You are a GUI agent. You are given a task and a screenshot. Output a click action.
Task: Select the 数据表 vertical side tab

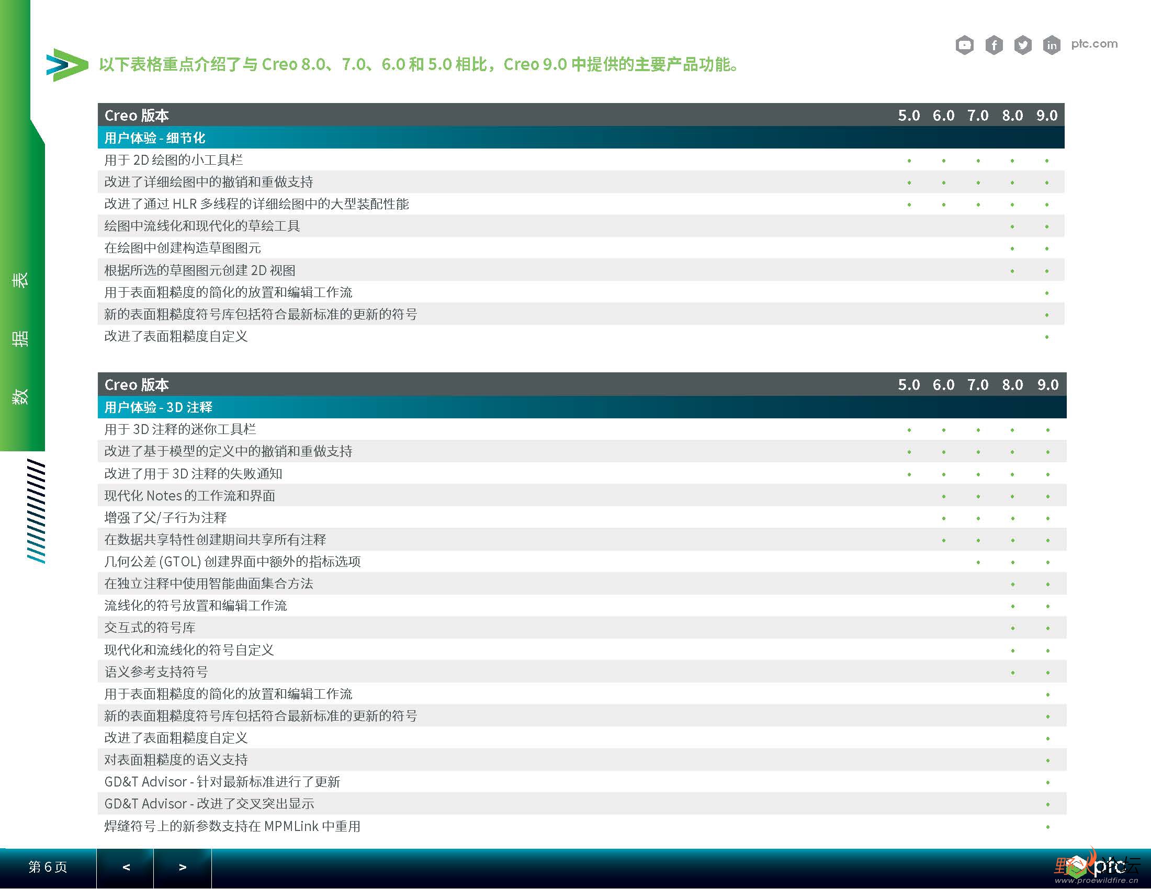click(21, 338)
